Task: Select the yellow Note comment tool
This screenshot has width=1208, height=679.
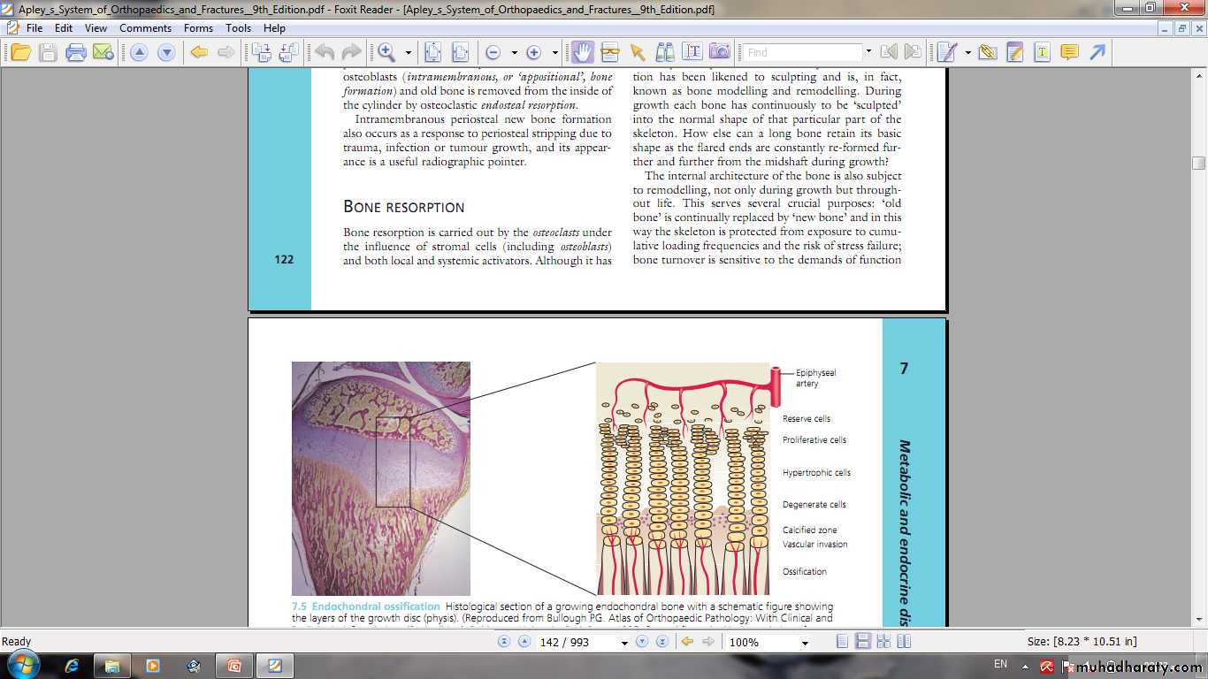Action: pyautogui.click(x=1069, y=52)
